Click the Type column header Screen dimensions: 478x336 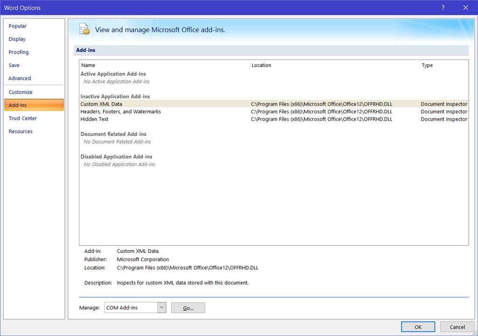444,65
